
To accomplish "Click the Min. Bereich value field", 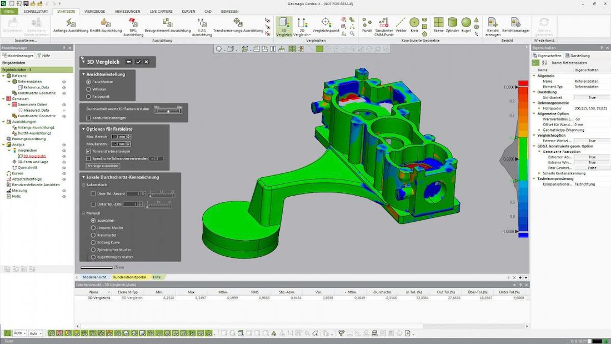I will [x=119, y=144].
